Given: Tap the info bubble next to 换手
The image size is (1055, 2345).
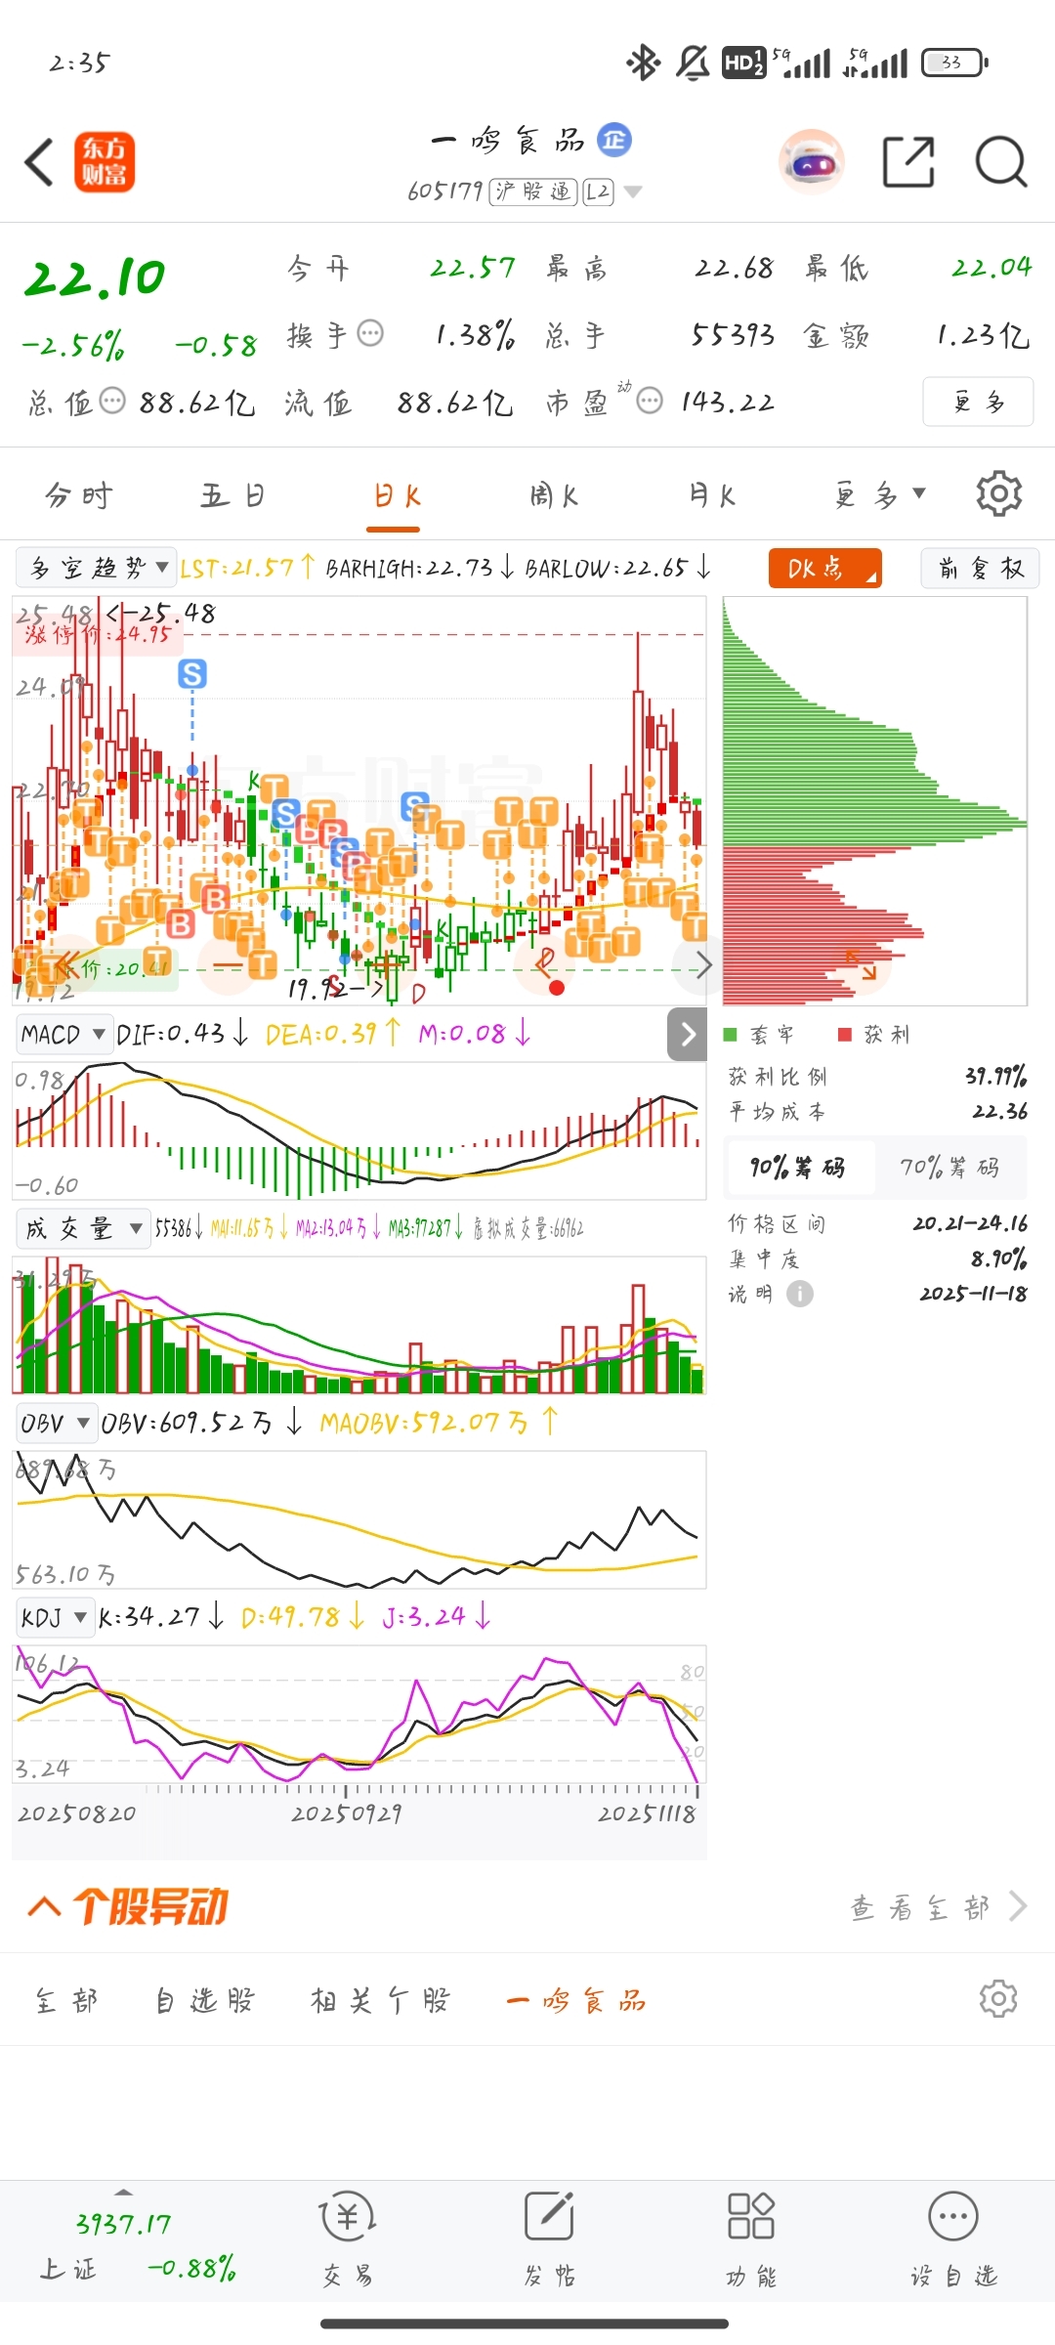Looking at the screenshot, I should 370,333.
